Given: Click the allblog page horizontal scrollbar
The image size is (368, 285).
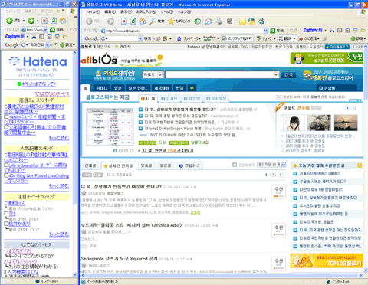Looking at the screenshot, I should pos(222,275).
